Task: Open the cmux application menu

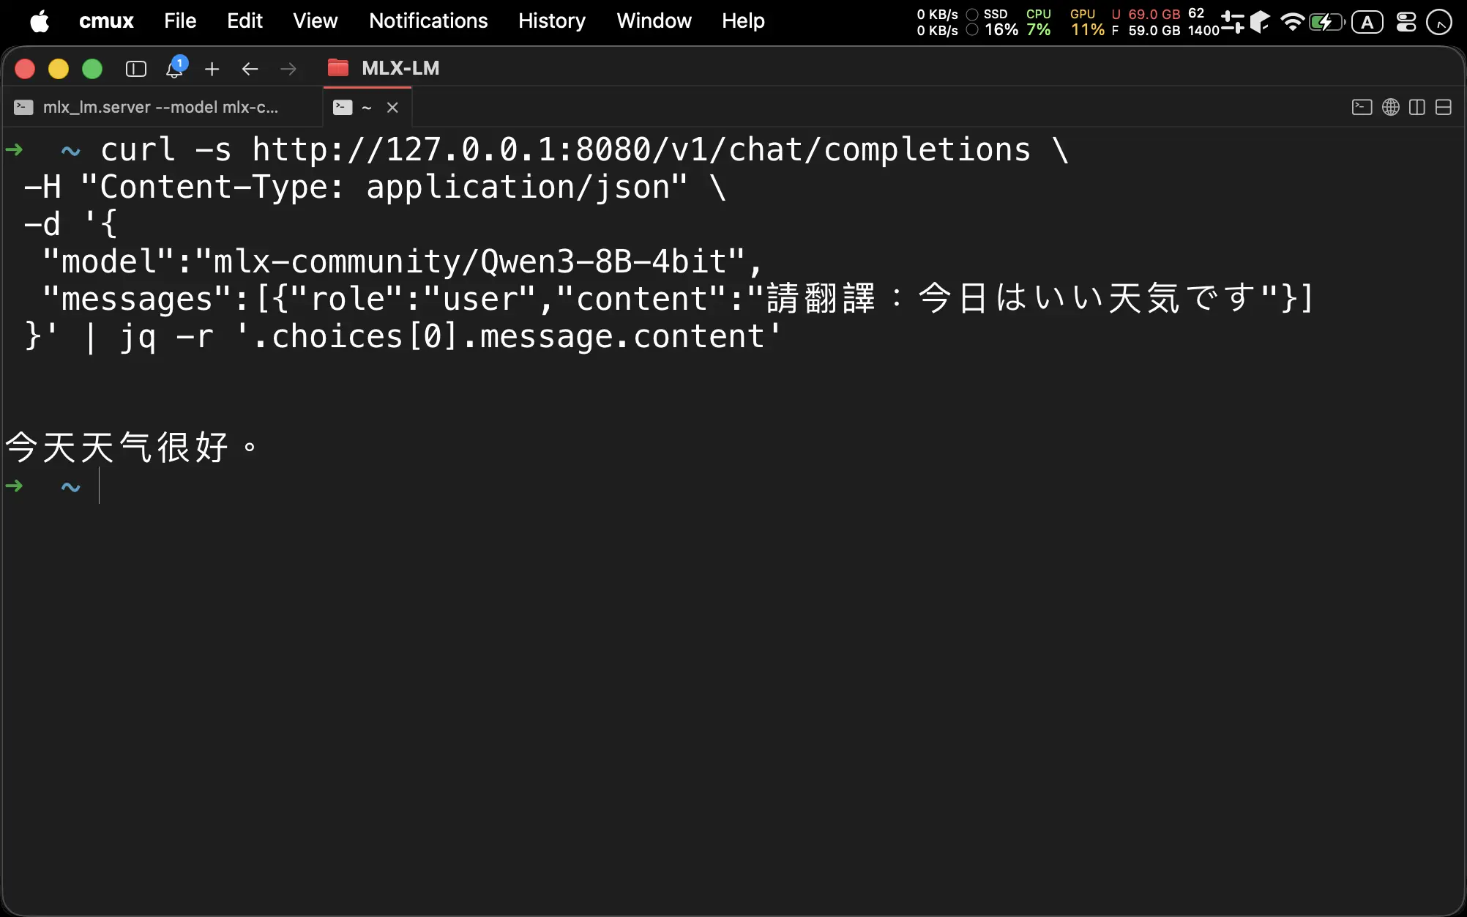Action: coord(106,21)
